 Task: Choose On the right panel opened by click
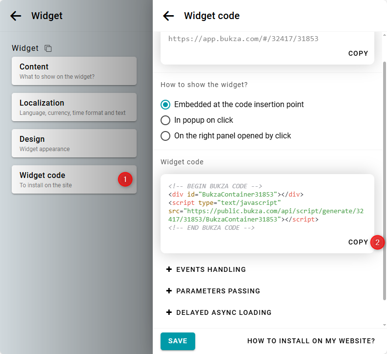pyautogui.click(x=166, y=135)
